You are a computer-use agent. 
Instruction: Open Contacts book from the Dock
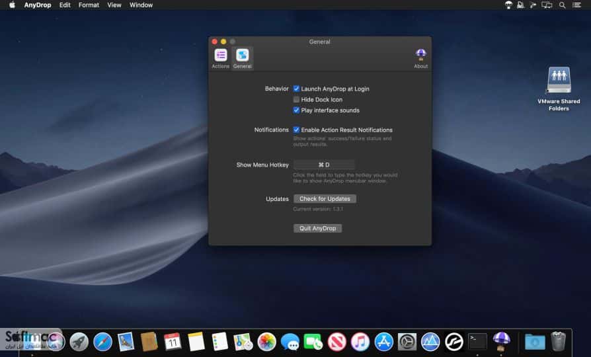pos(149,342)
